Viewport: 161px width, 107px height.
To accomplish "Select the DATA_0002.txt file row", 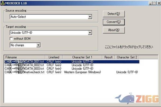I will pyautogui.click(x=24, y=65).
